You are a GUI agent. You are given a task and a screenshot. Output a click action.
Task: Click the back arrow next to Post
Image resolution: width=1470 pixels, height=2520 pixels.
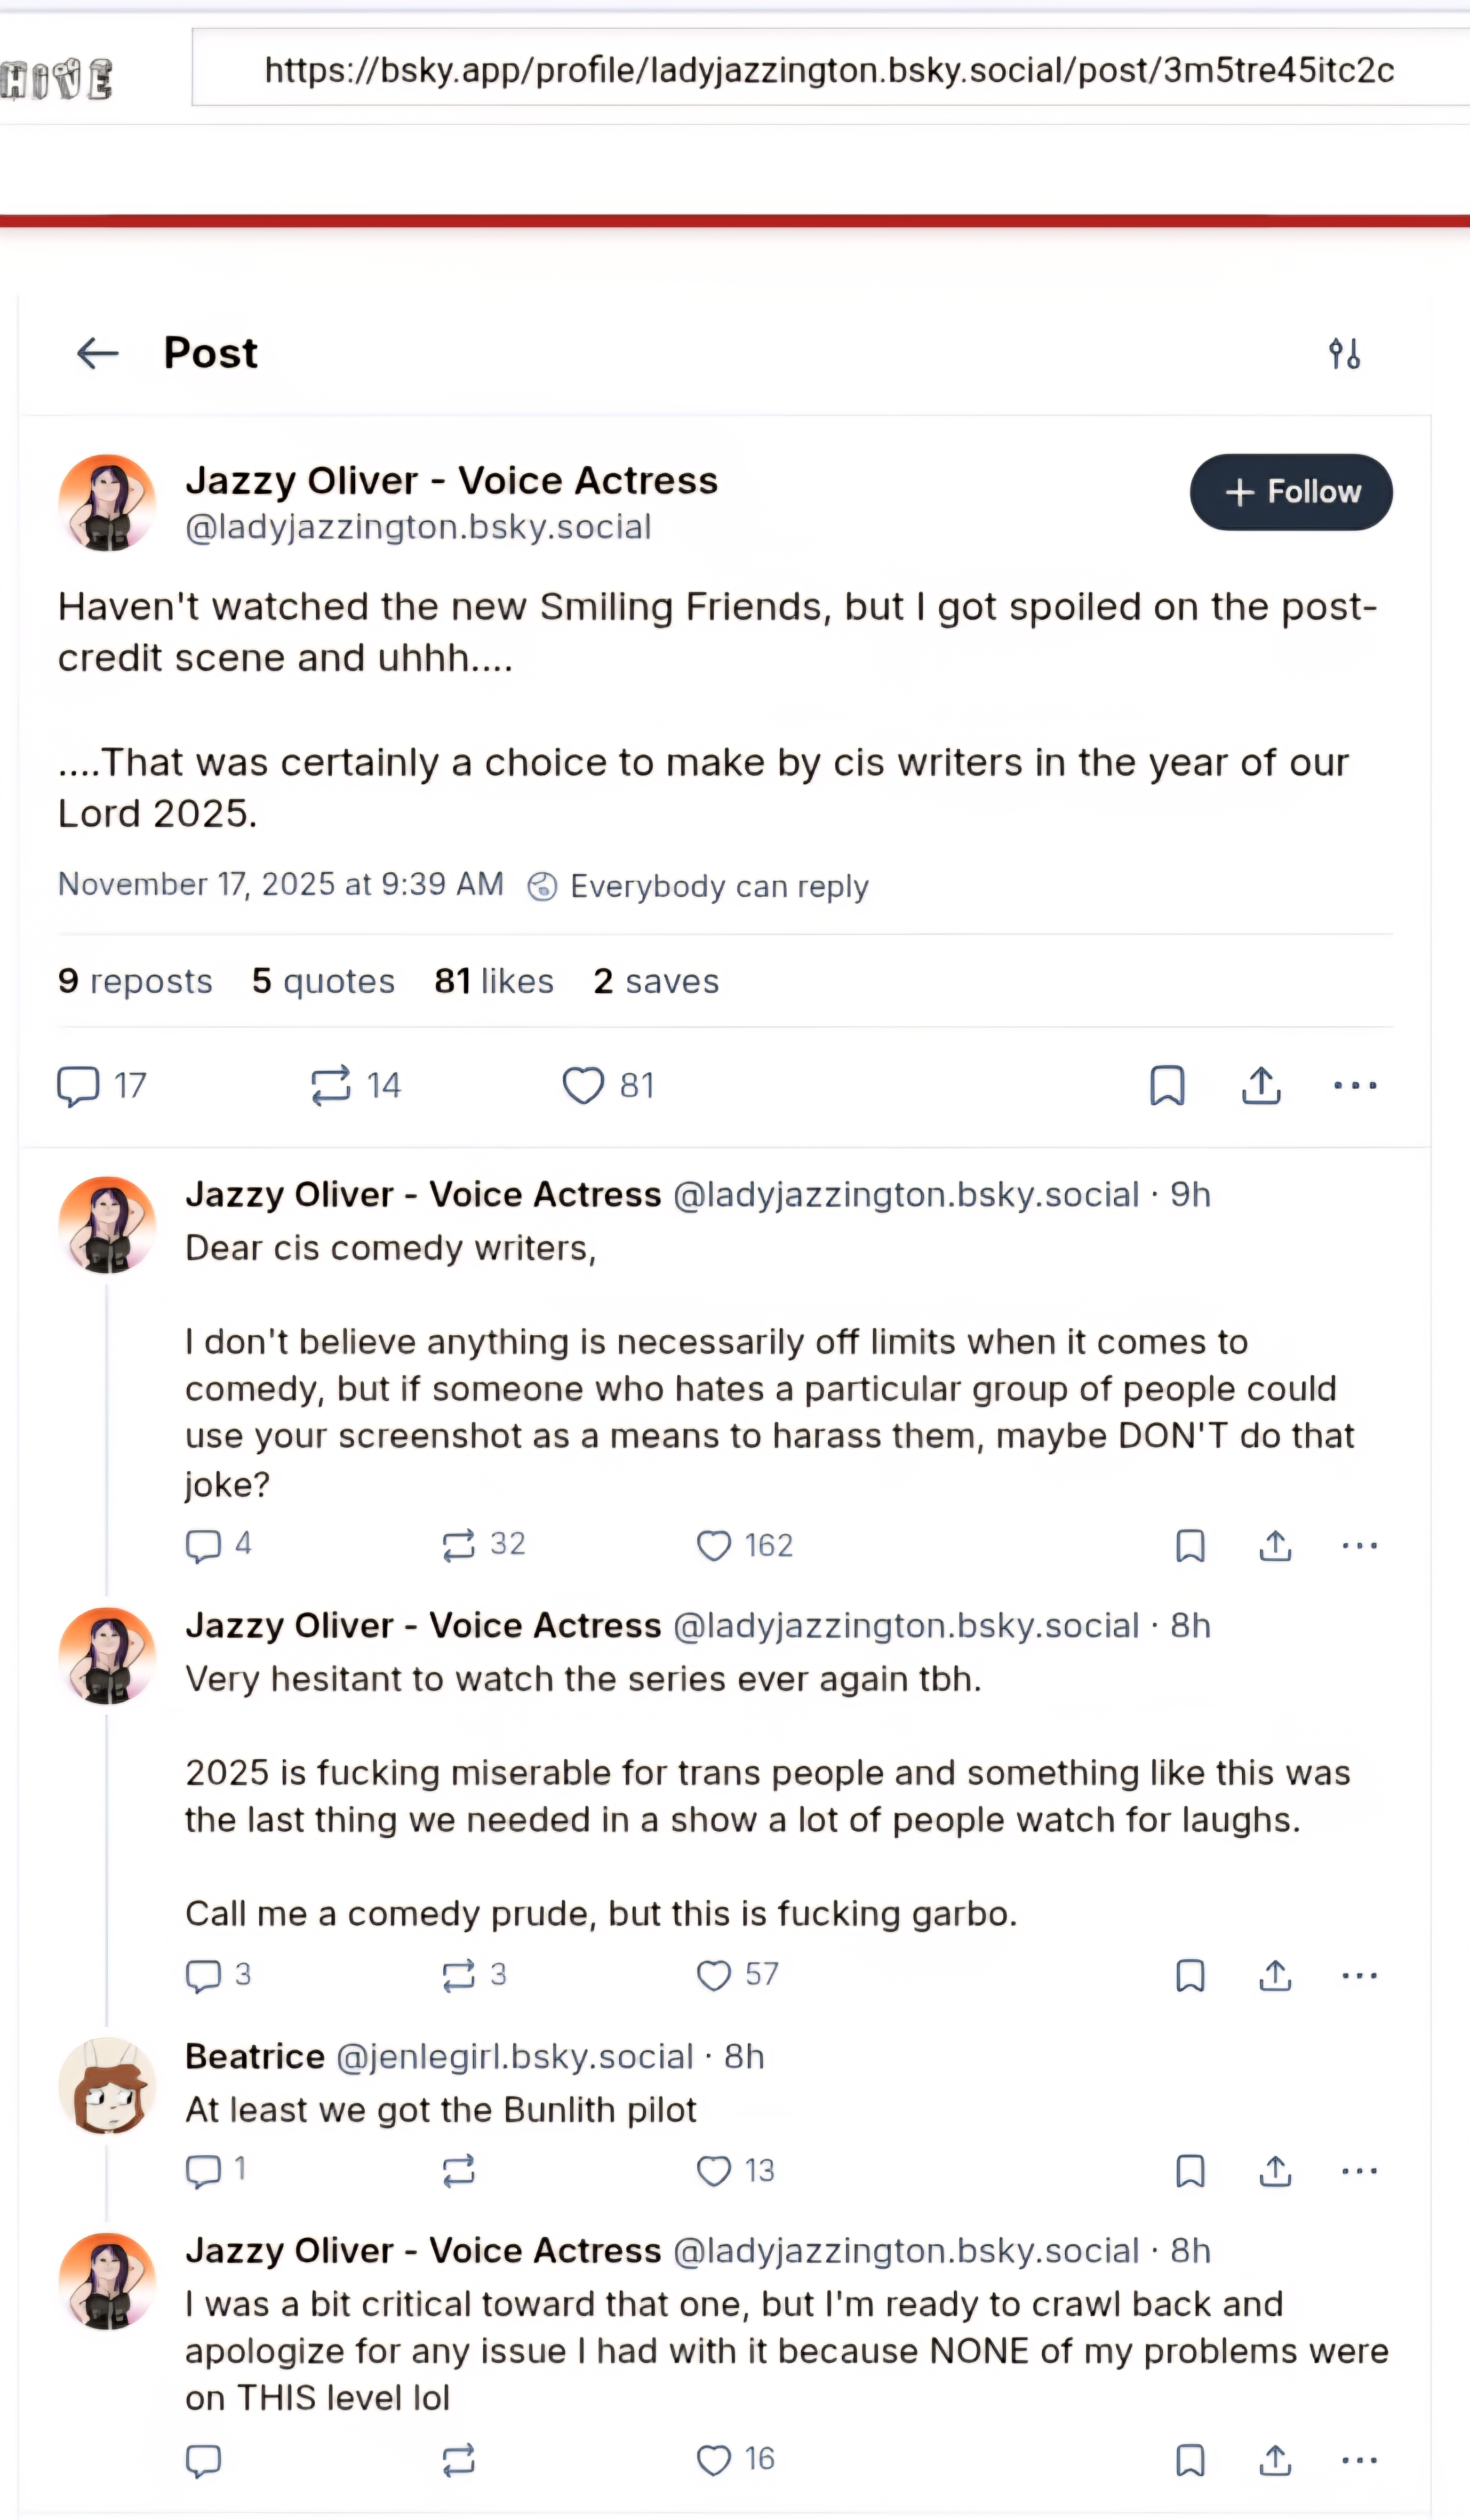[x=97, y=353]
